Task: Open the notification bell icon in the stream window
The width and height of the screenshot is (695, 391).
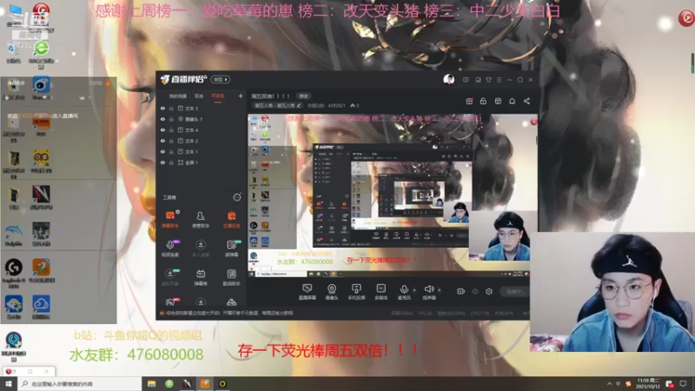Action: 512,101
